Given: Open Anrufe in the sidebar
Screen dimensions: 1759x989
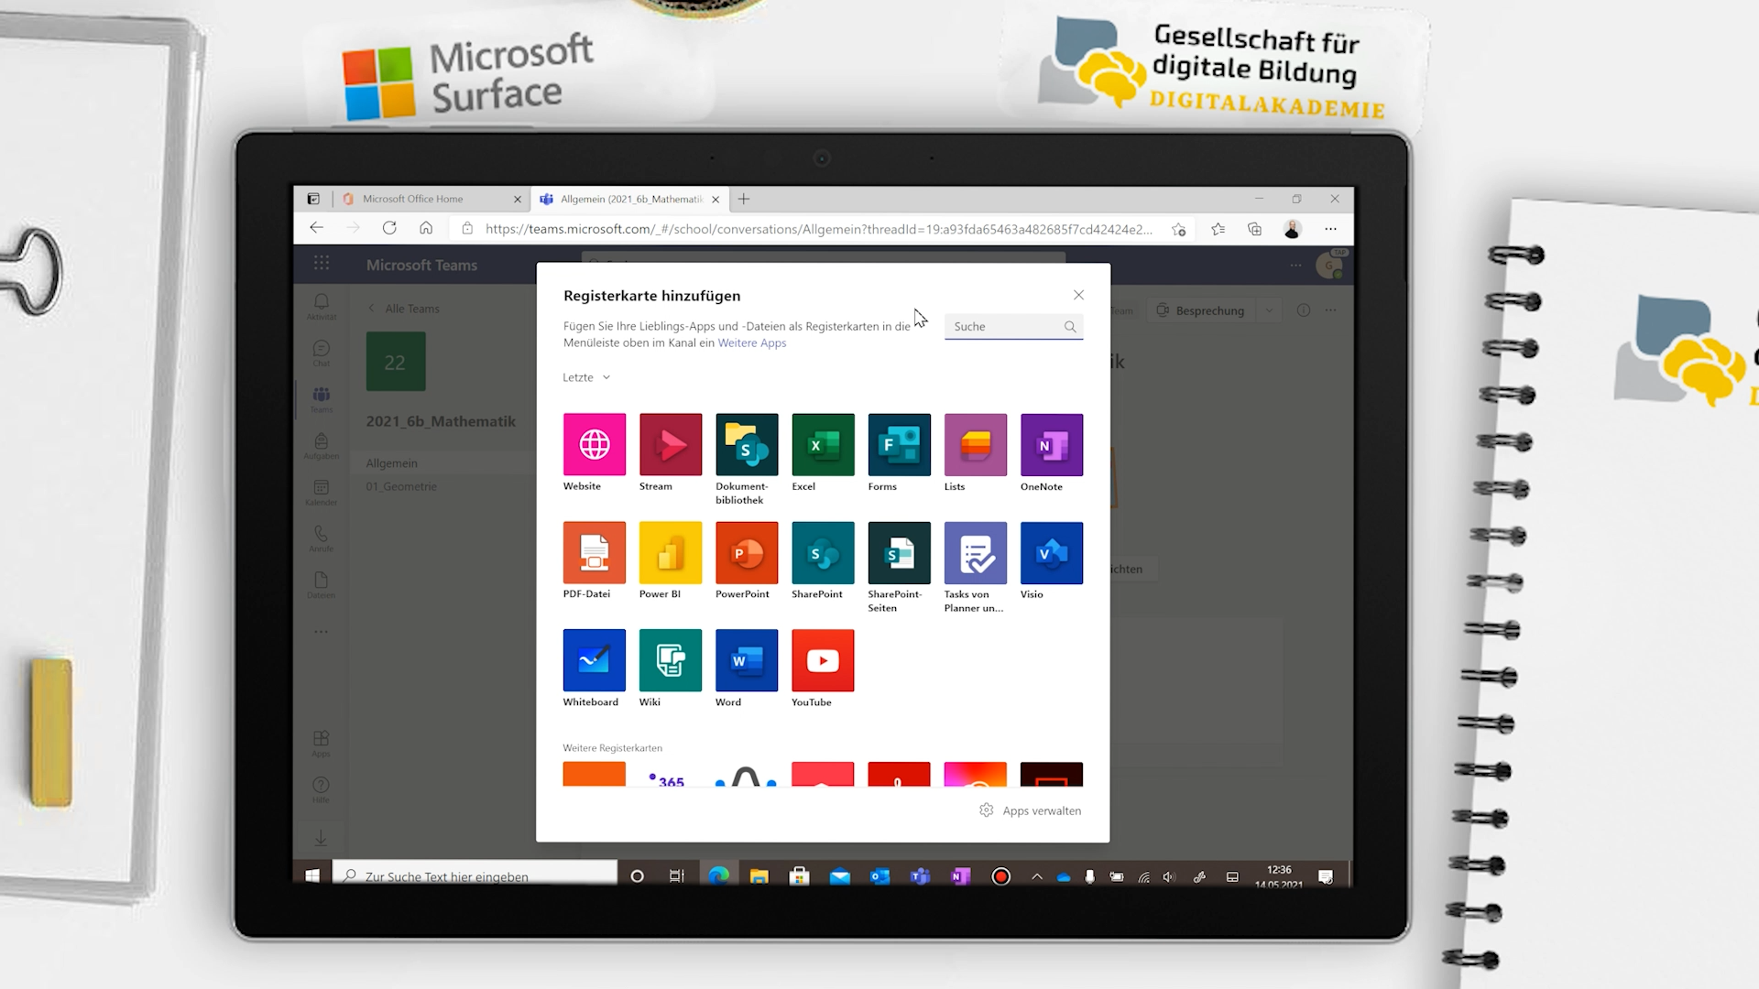Looking at the screenshot, I should [x=321, y=538].
